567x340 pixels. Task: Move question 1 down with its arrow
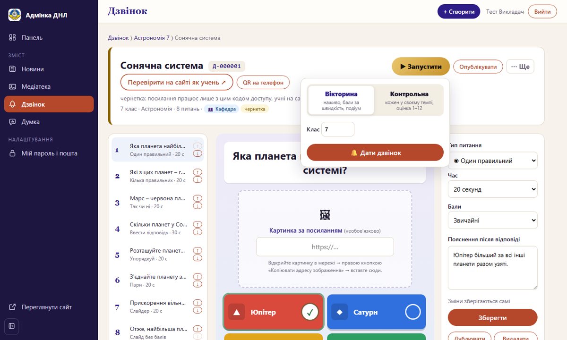(198, 153)
